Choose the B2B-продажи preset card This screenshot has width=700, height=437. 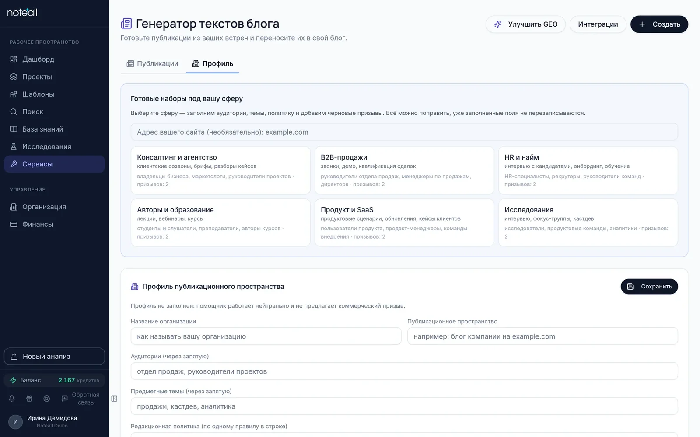(x=404, y=170)
